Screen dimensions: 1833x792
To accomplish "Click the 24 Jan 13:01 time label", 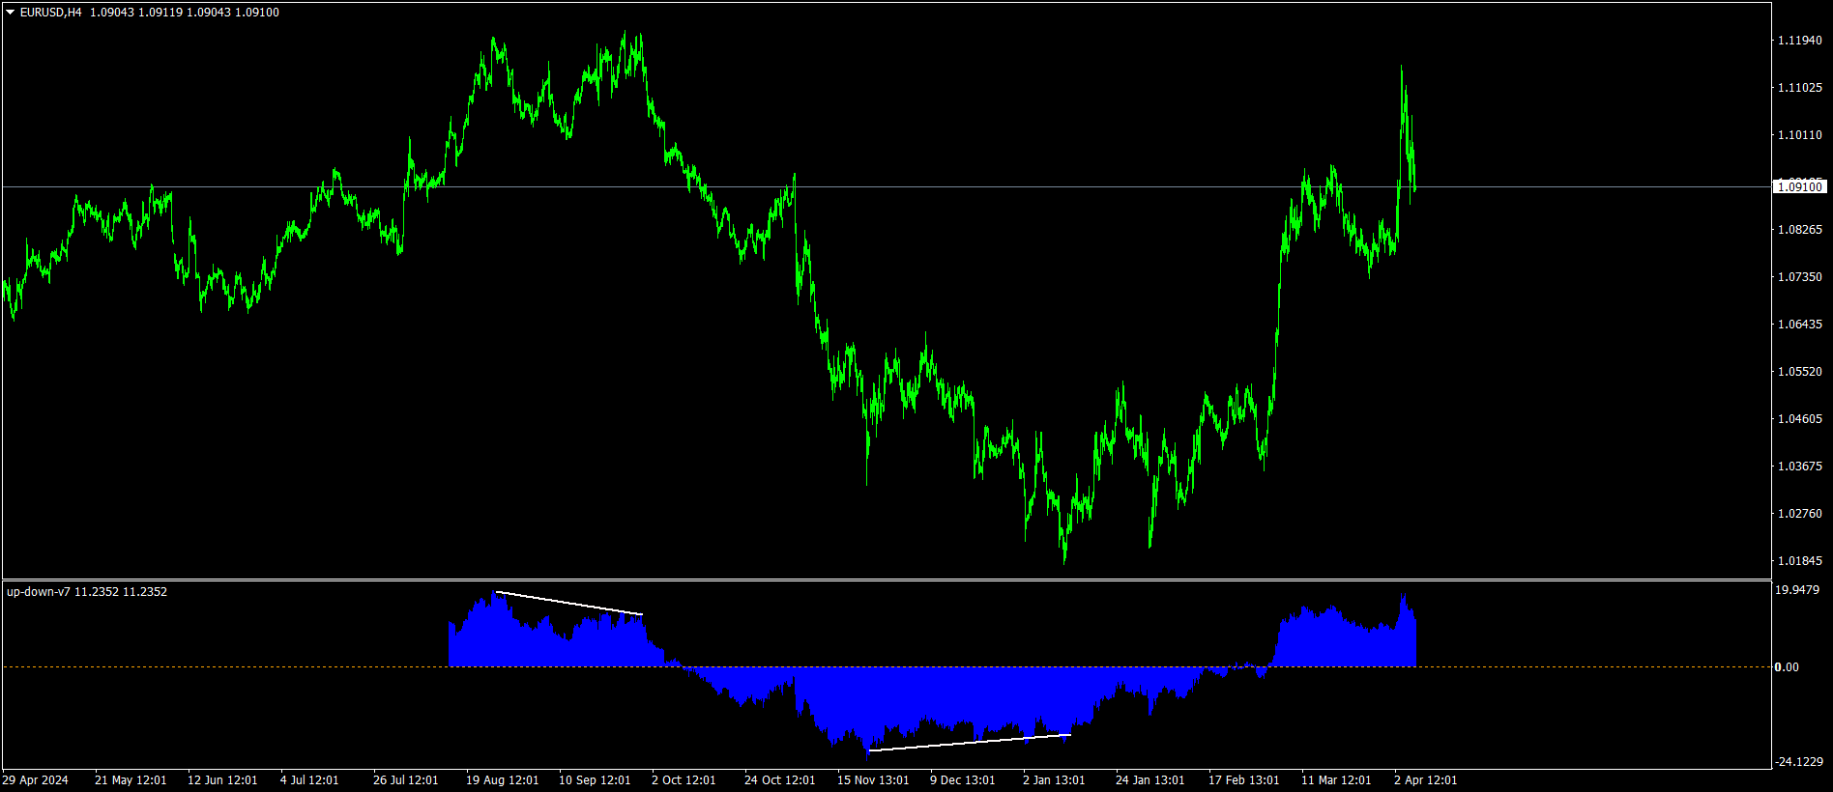I will coord(1149,779).
